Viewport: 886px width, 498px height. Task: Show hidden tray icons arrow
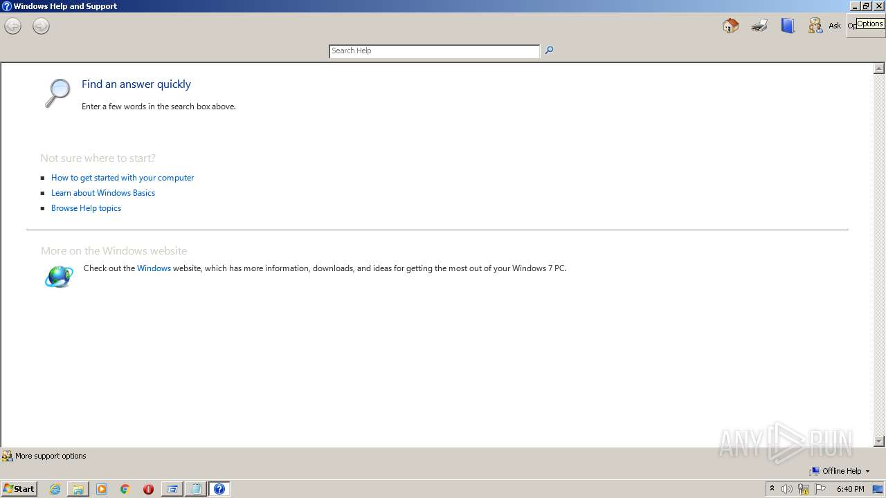[x=772, y=489]
